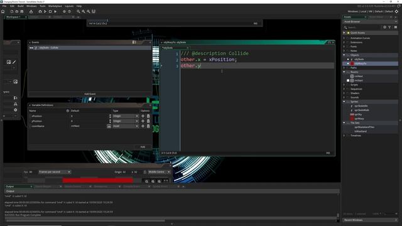Open Asset Browser hamburger menu icon
The width and height of the screenshot is (402, 226).
(396, 27)
